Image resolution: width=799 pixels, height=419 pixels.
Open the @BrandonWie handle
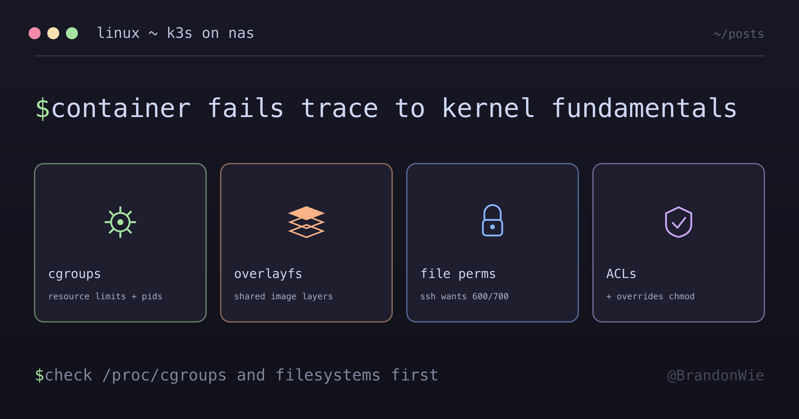click(x=716, y=375)
